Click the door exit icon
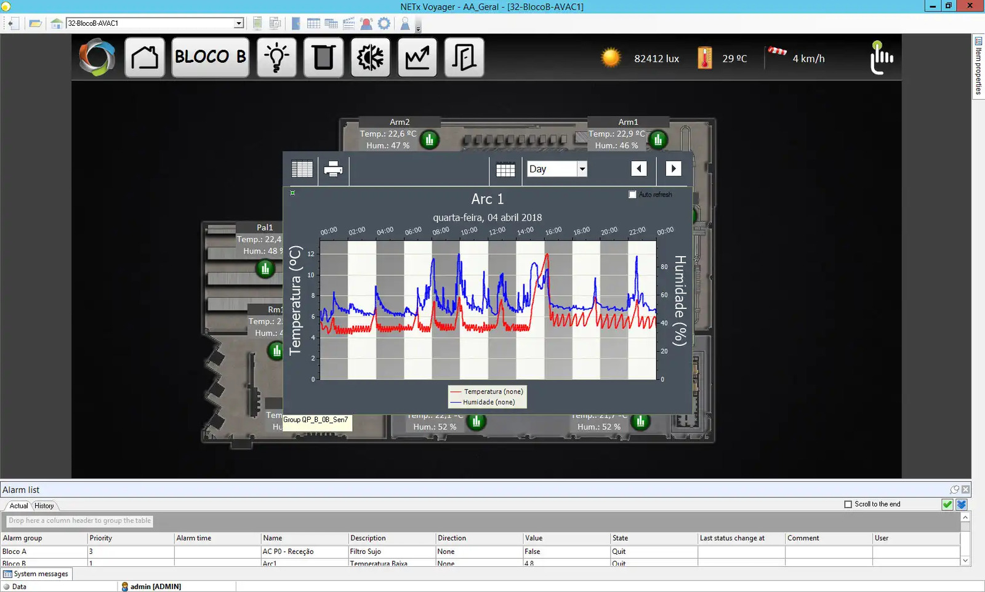985x592 pixels. [464, 58]
